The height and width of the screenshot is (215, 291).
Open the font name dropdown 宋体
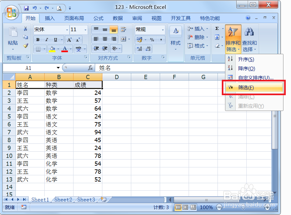(x=67, y=30)
